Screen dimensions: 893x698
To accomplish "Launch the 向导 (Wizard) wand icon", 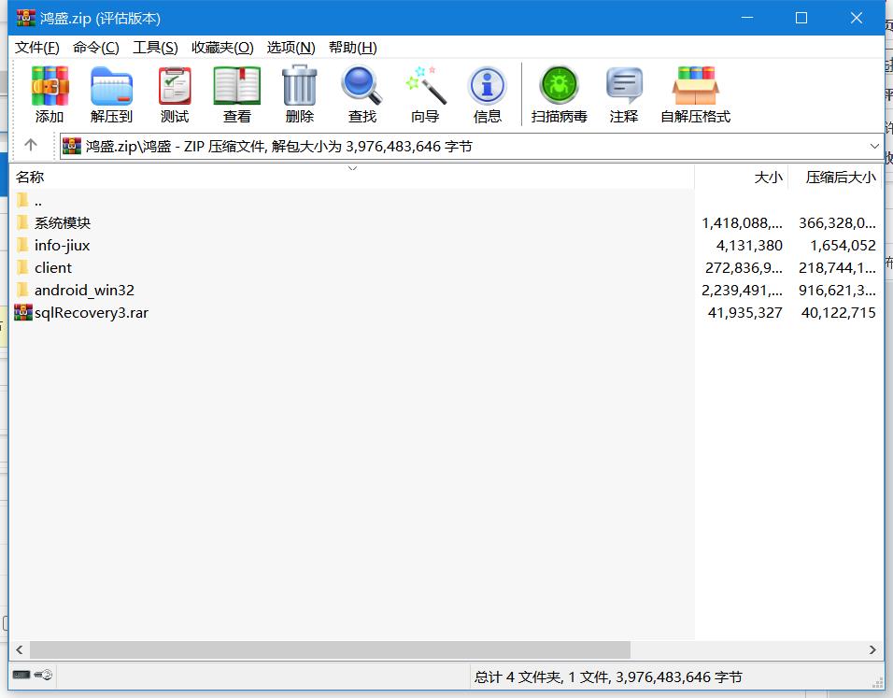I will point(425,87).
